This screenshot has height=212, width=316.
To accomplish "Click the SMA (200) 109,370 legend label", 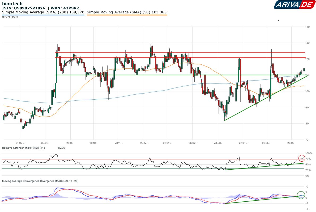I will coord(43,12).
